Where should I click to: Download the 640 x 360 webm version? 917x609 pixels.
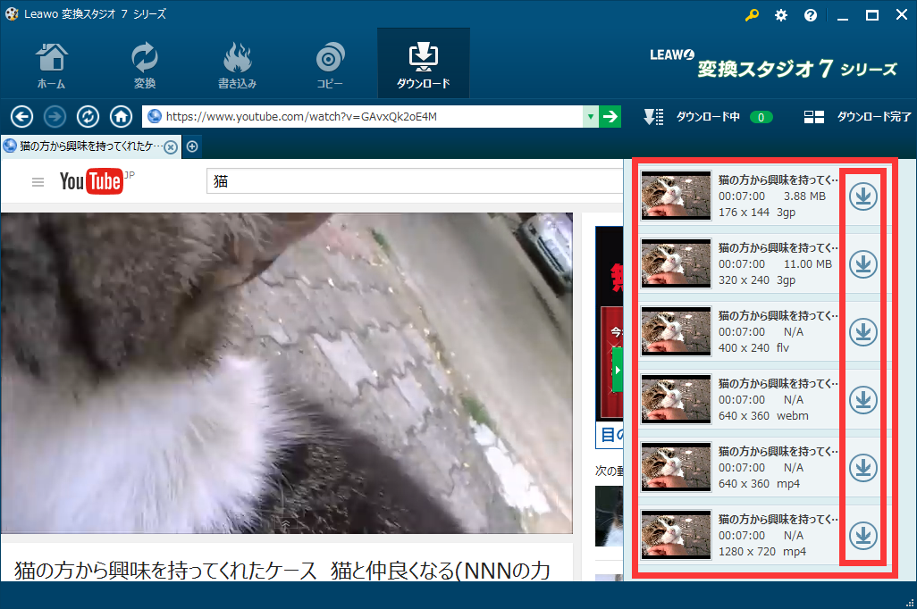click(x=862, y=400)
